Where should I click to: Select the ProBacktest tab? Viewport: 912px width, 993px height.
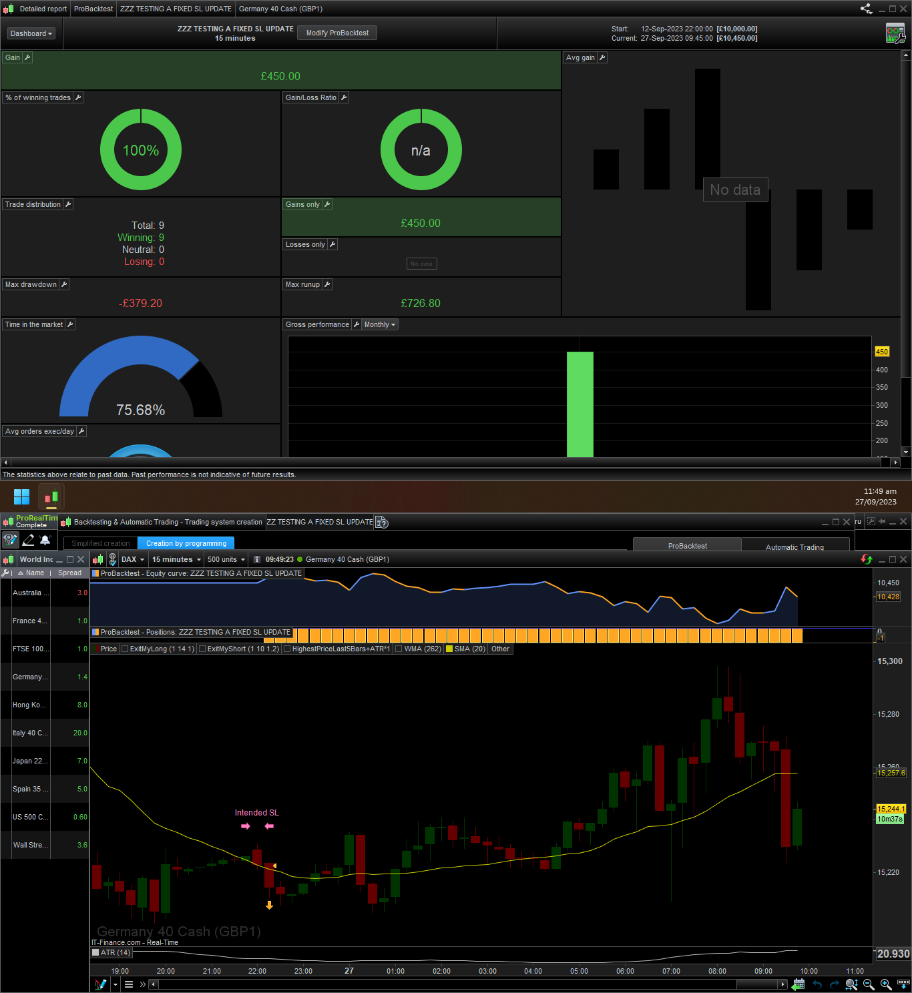pyautogui.click(x=688, y=545)
